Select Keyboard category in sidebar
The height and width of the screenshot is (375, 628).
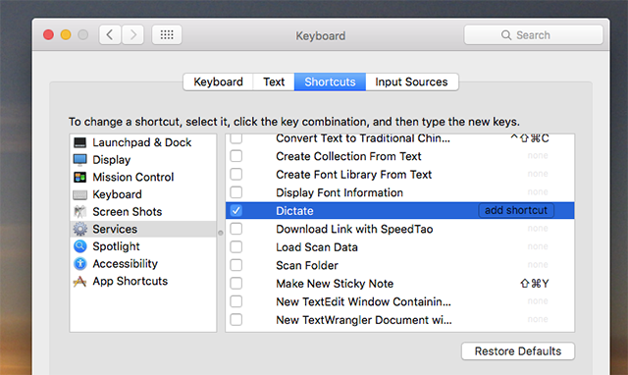point(143,194)
